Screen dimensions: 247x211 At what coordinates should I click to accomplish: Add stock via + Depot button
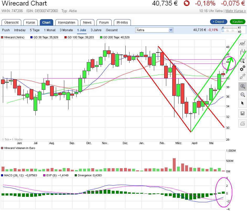click(x=218, y=22)
